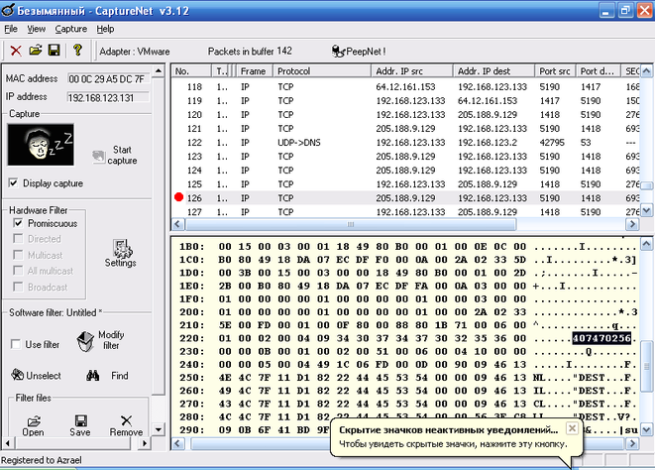Viewport: 655px width, 470px height.
Task: Remove filter file with Remove button
Action: 126,425
